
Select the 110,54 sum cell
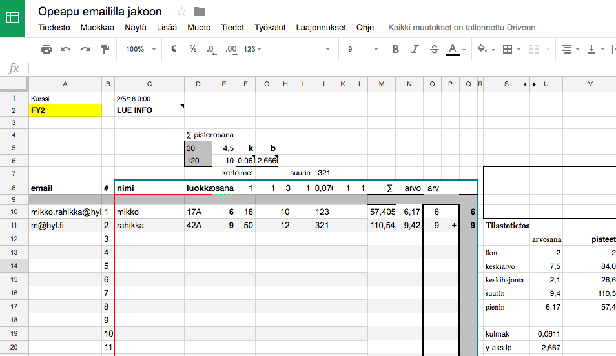click(382, 225)
